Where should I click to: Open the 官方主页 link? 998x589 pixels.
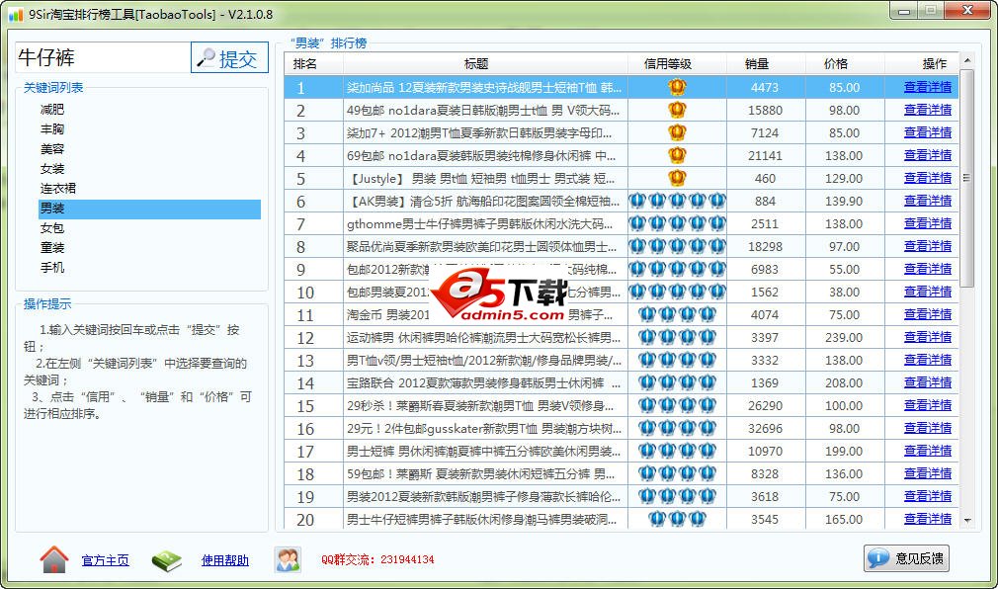pos(105,560)
